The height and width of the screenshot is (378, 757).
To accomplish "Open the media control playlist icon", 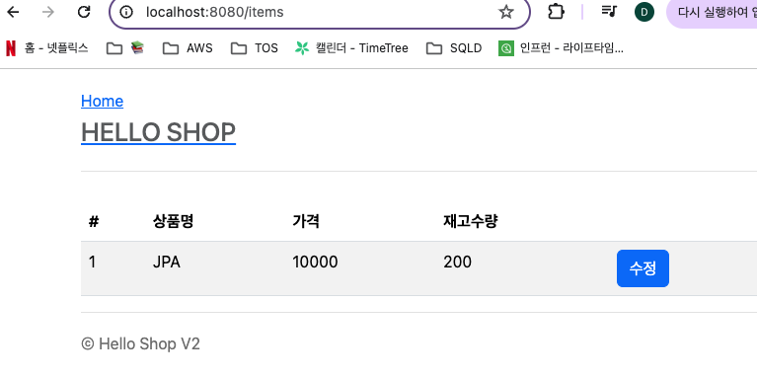I will [x=609, y=11].
